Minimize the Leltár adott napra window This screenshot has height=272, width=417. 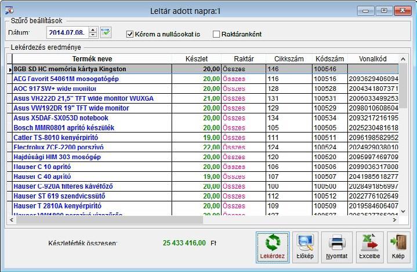click(366, 11)
